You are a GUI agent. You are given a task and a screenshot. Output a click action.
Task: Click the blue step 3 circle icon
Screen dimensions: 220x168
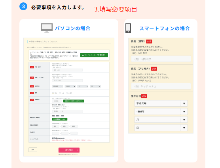(23, 6)
